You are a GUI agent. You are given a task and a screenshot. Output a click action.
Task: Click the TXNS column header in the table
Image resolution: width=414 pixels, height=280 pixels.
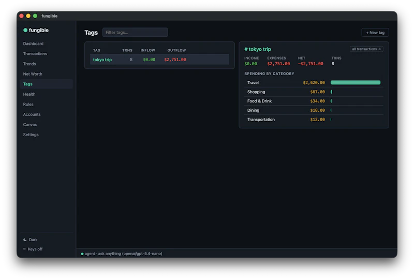click(127, 50)
